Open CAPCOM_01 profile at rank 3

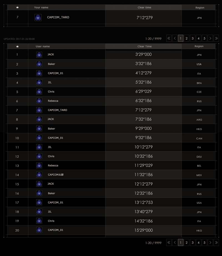pos(56,73)
